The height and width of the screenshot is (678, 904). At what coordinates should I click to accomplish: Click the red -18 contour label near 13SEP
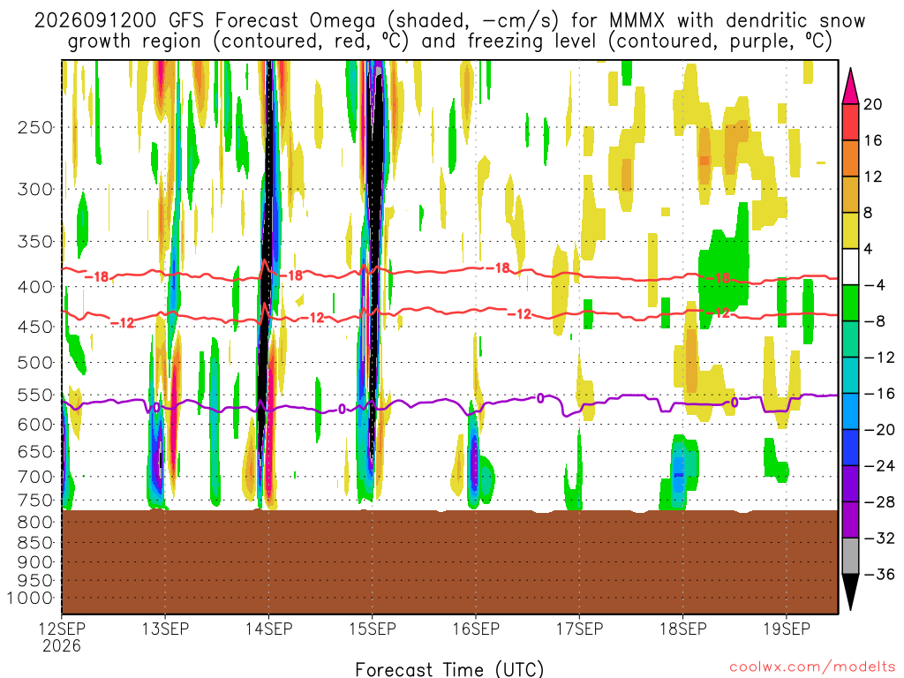pos(97,276)
